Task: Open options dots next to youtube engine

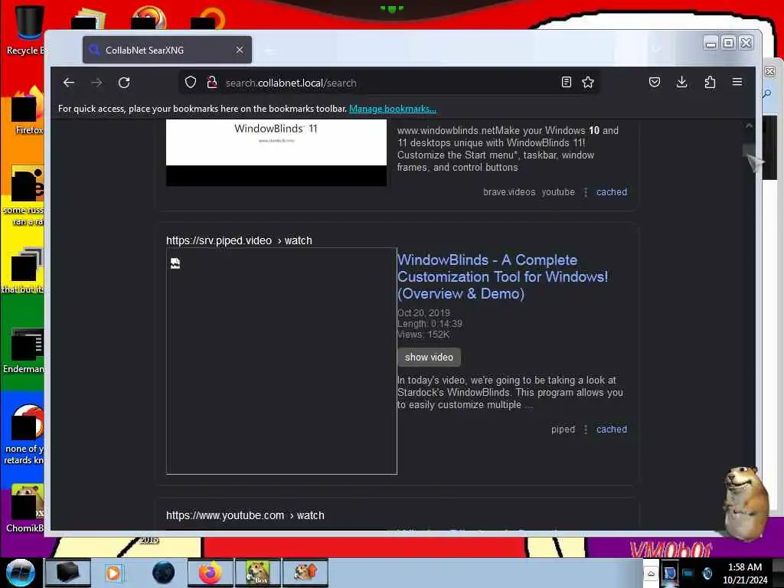Action: tap(586, 192)
